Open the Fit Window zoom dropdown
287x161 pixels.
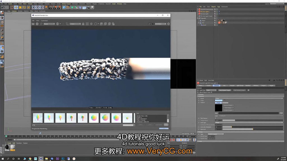tap(160, 24)
